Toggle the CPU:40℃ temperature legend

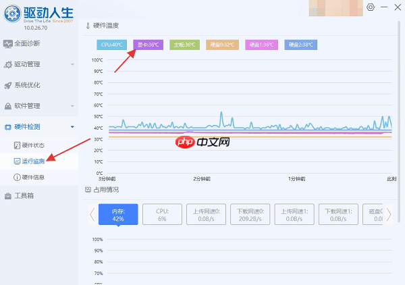point(113,45)
